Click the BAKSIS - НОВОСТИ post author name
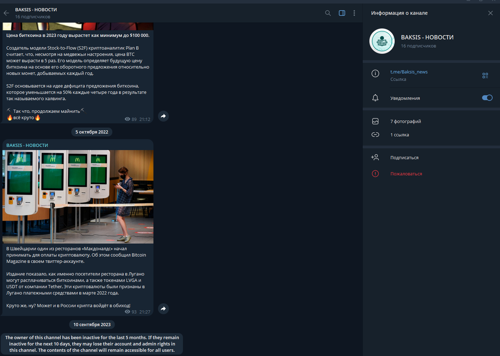Viewport: 500px width, 356px height. [x=27, y=145]
